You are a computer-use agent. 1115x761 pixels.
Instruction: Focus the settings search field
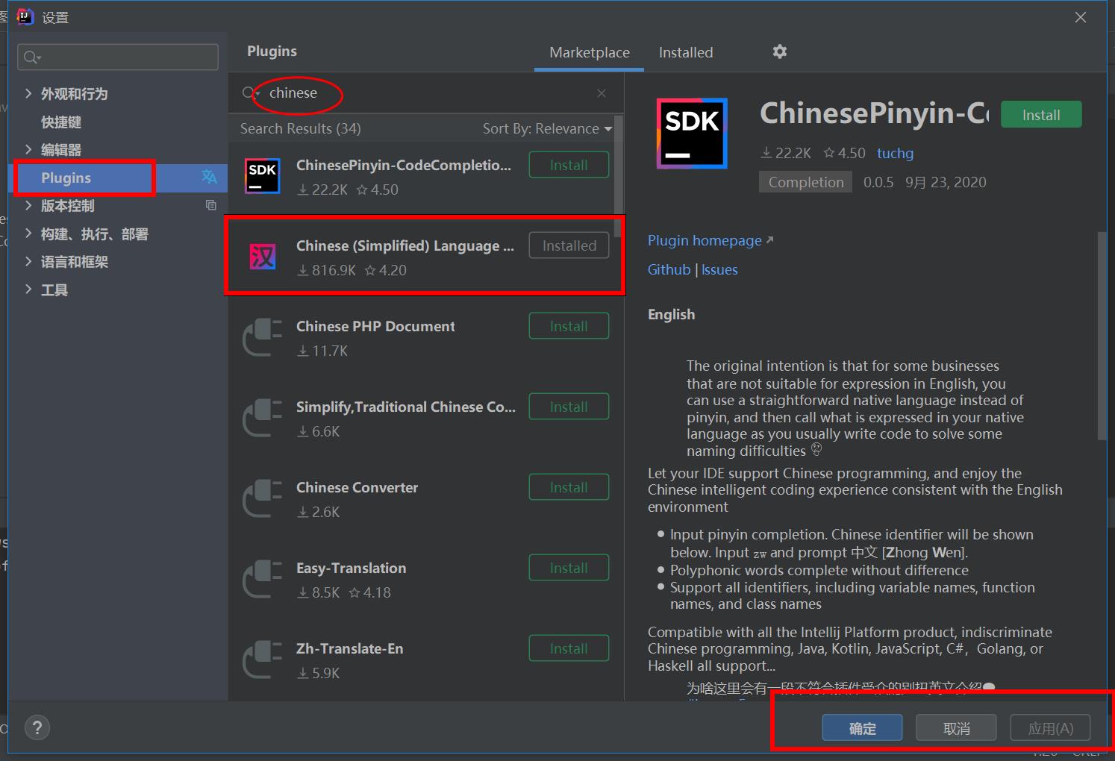pyautogui.click(x=118, y=57)
